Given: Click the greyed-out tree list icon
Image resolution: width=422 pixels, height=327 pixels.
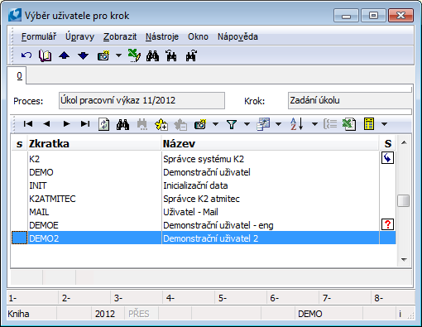Looking at the screenshot, I should [x=330, y=124].
